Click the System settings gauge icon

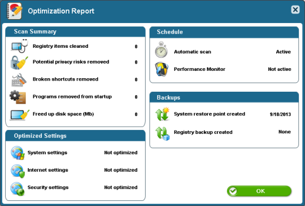[18, 153]
